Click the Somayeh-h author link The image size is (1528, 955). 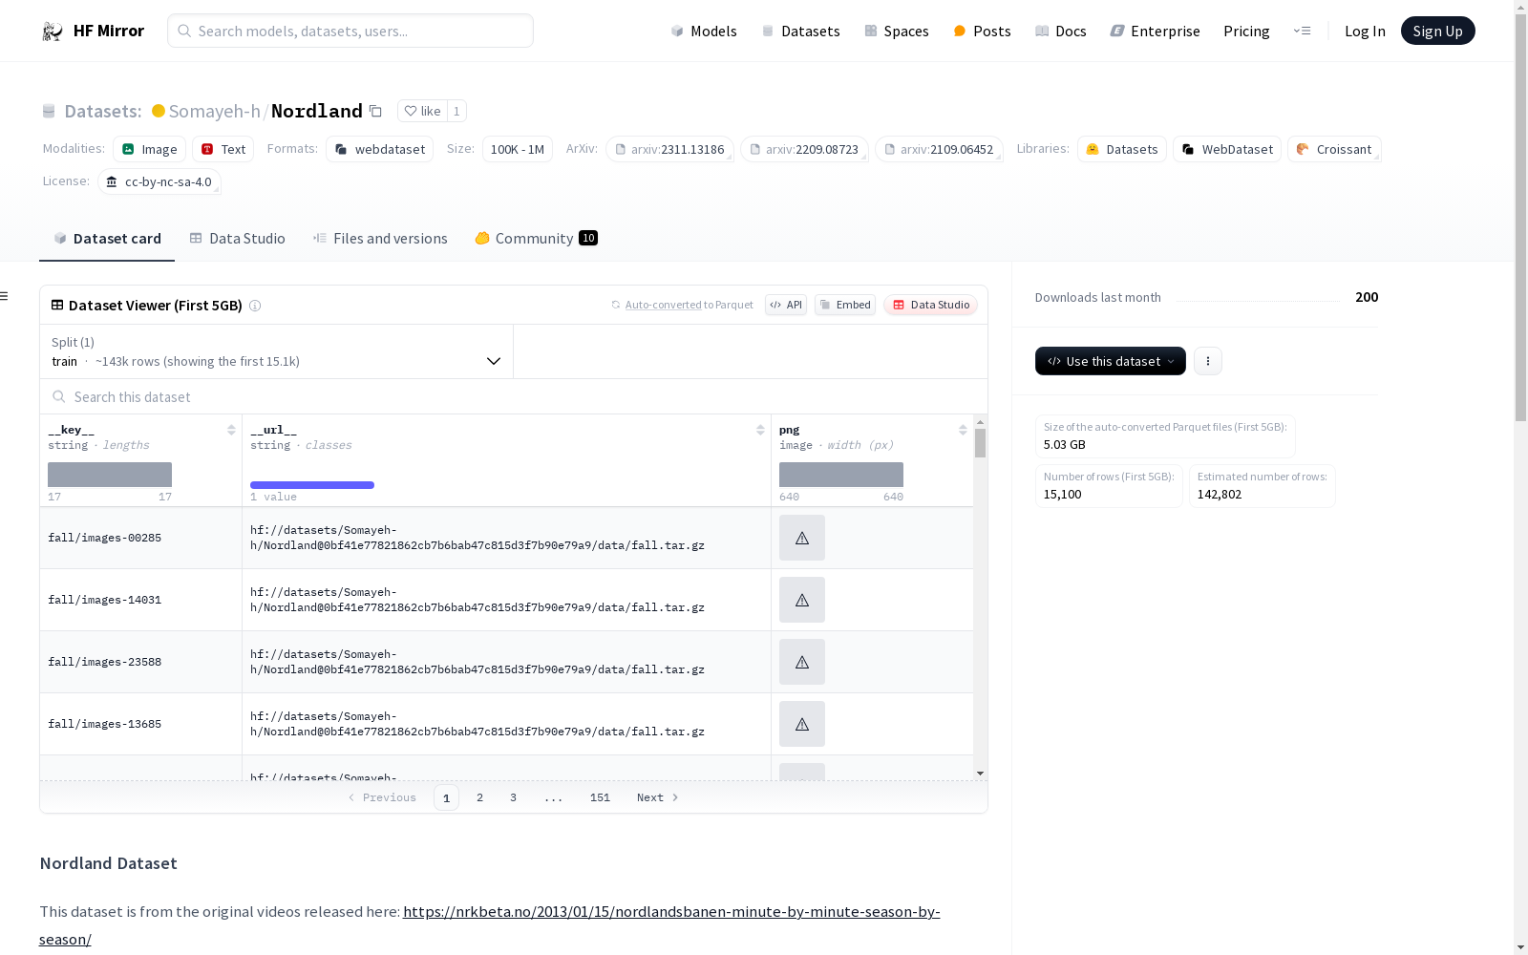(x=214, y=111)
